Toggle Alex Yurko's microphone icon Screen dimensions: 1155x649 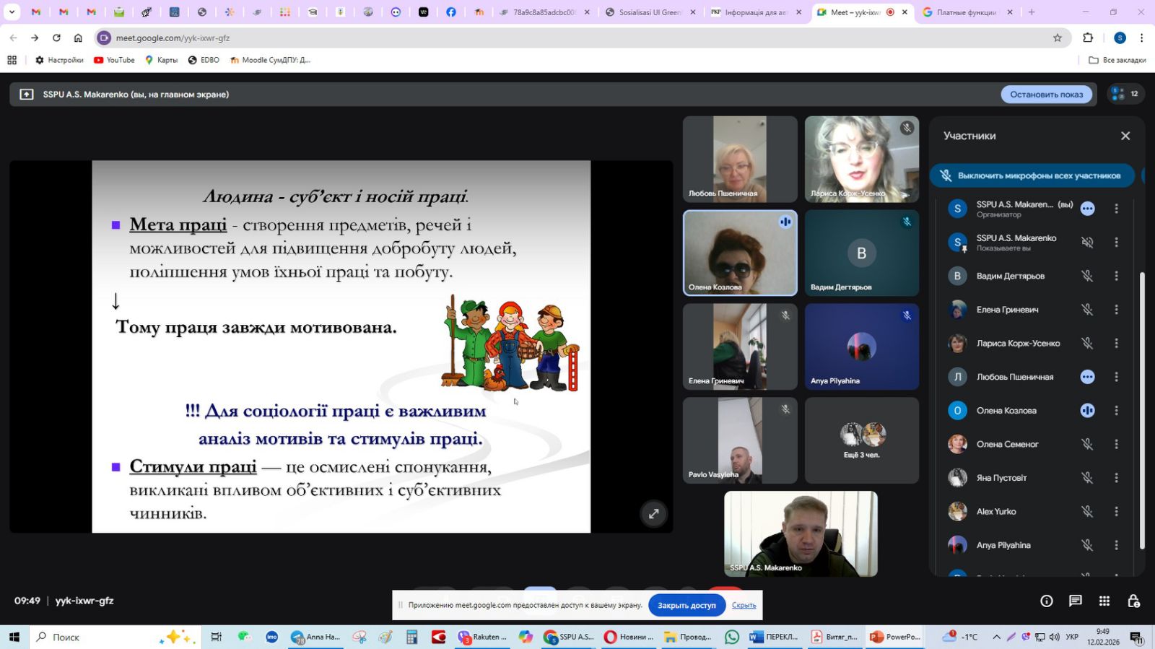tap(1087, 512)
